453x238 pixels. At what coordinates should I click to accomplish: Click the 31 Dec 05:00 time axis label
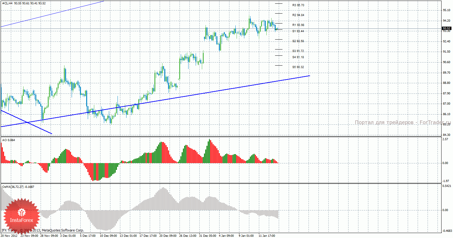click(207, 236)
